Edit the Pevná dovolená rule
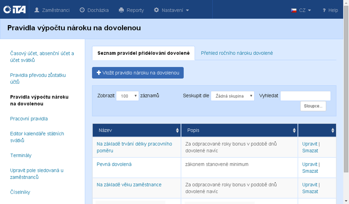Screen dimensions: 349x204 [309, 164]
